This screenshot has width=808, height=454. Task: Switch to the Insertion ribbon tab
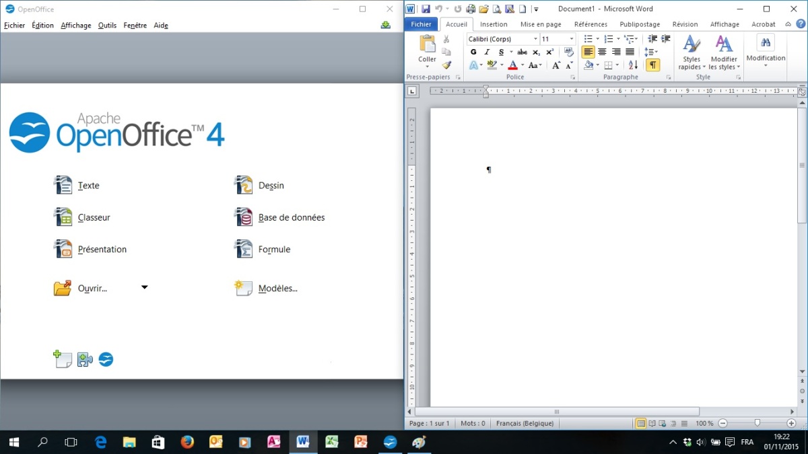click(494, 24)
